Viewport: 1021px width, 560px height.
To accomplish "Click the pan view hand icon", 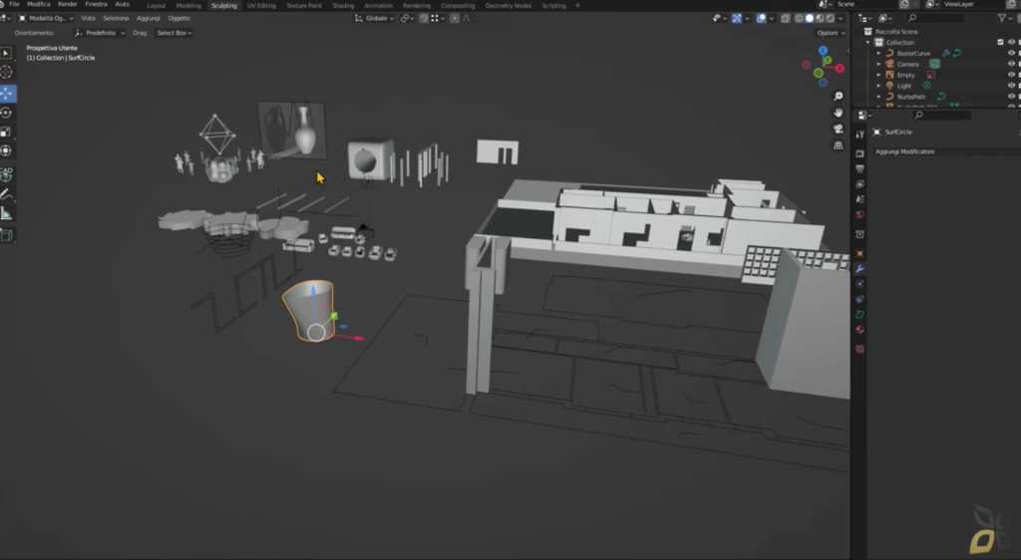I will click(x=838, y=113).
